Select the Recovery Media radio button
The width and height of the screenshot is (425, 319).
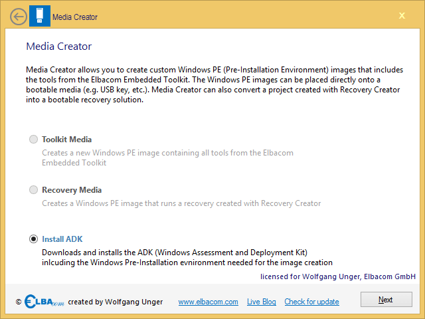coord(33,190)
